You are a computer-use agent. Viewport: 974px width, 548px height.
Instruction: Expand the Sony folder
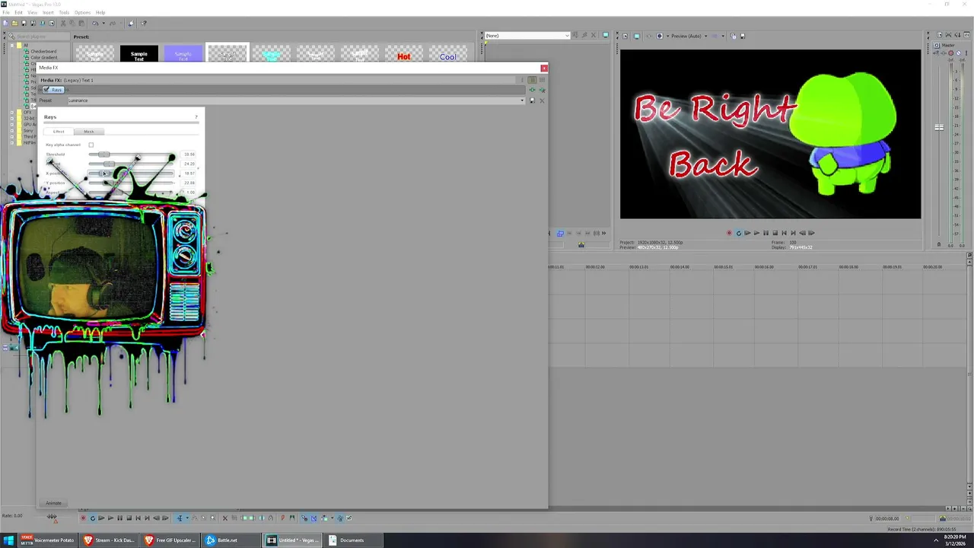click(12, 131)
